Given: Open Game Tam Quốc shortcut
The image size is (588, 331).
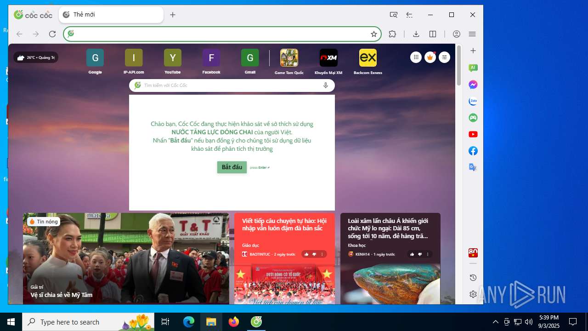Looking at the screenshot, I should tap(289, 58).
